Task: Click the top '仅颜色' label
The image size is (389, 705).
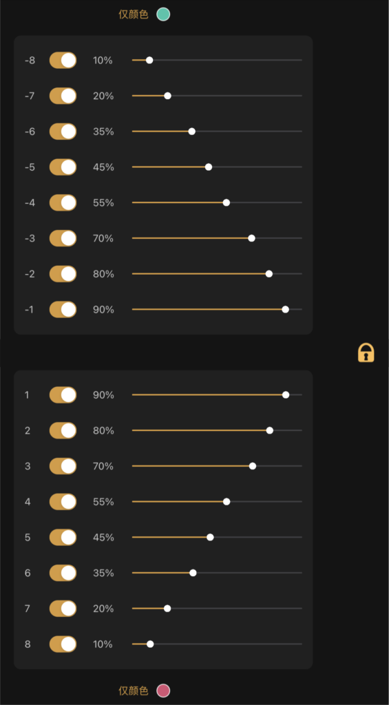Action: click(134, 14)
